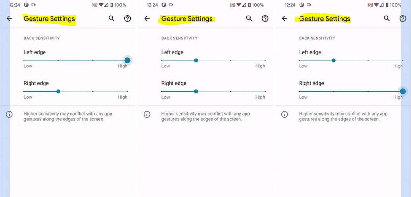Tap back arrow in left screenshot
The image size is (411, 197).
[x=9, y=19]
